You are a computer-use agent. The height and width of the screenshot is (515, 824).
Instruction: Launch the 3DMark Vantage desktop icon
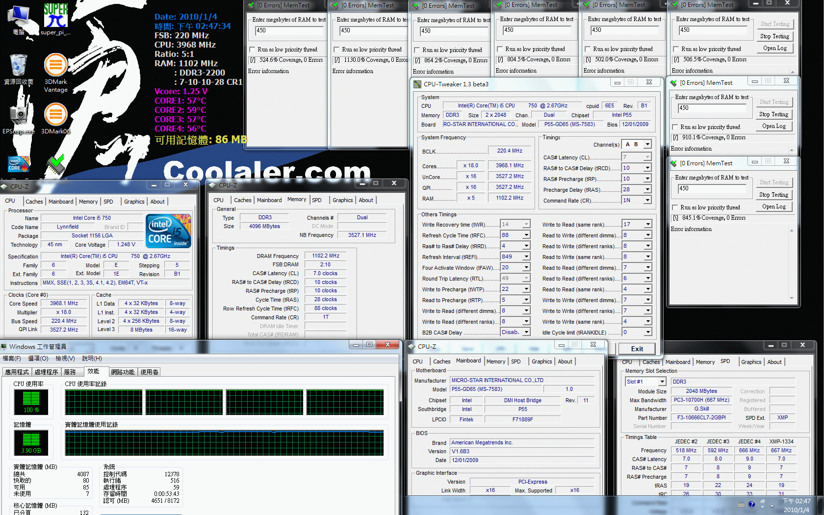click(x=55, y=73)
